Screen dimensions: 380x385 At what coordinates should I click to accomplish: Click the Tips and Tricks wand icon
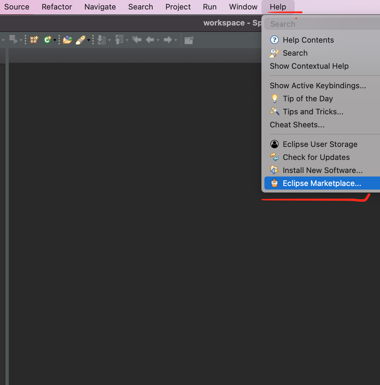pyautogui.click(x=274, y=111)
